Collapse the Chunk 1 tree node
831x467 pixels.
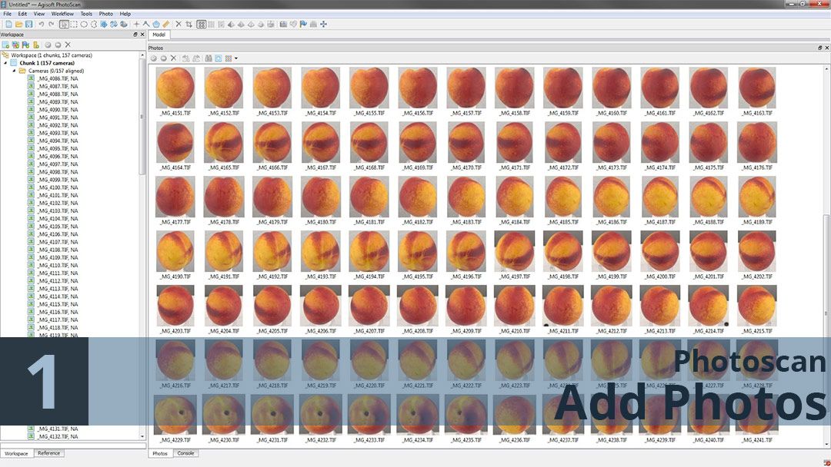[6, 63]
